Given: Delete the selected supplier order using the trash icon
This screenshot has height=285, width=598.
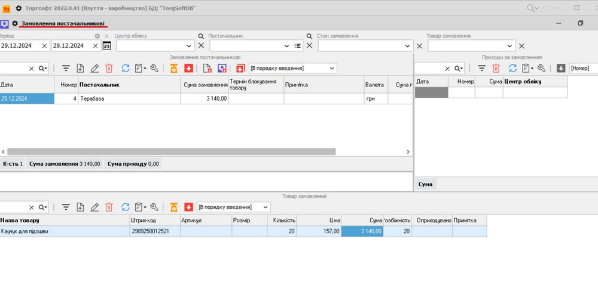Looking at the screenshot, I should click(x=109, y=69).
